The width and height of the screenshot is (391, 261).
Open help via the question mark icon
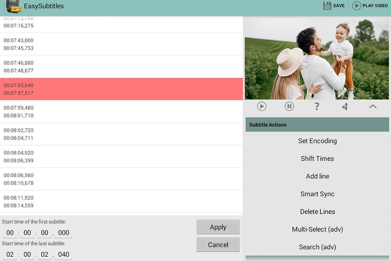pos(317,106)
